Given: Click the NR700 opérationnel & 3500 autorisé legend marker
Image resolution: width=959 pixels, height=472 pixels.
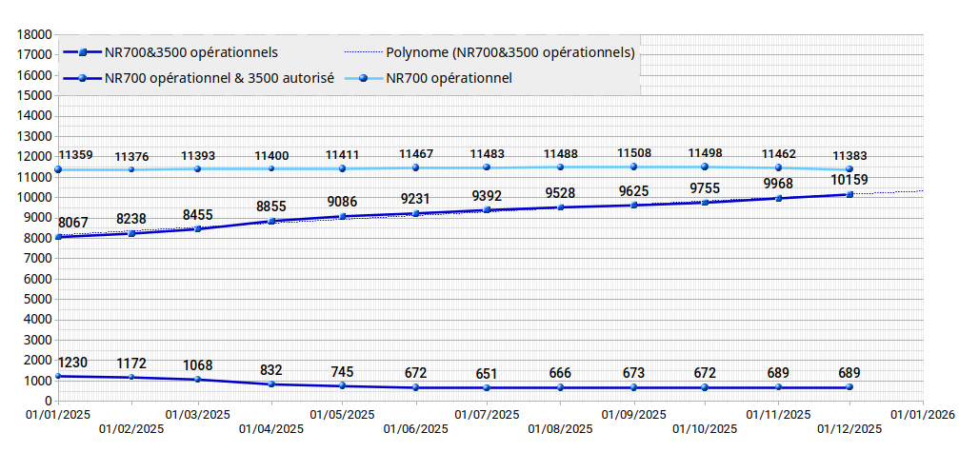Looking at the screenshot, I should click(x=83, y=78).
